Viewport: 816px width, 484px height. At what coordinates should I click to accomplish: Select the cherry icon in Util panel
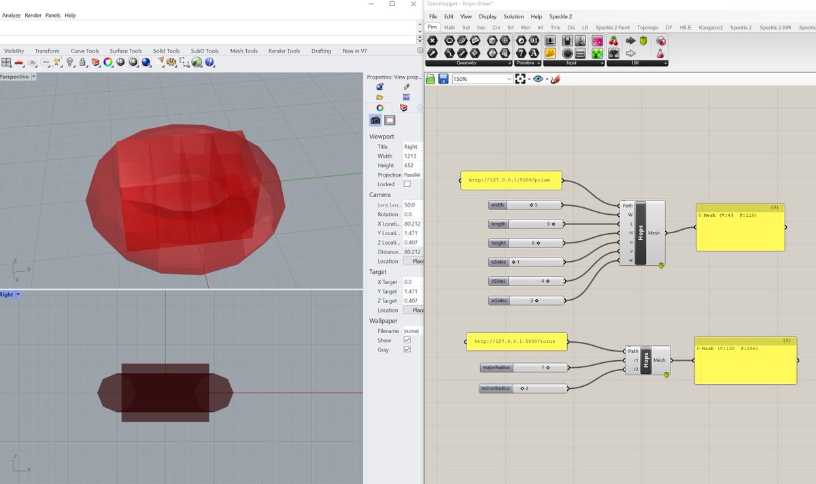tap(613, 40)
